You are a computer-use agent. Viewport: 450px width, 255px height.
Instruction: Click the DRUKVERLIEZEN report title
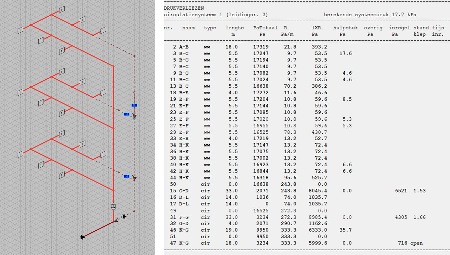tap(184, 8)
